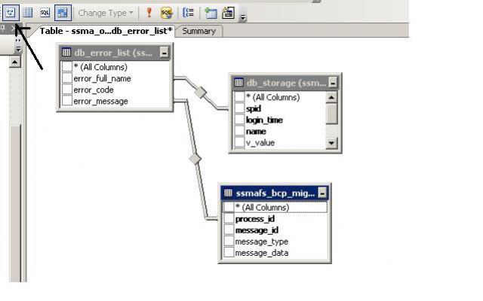Click the left panel scroll up arrow

[14, 62]
